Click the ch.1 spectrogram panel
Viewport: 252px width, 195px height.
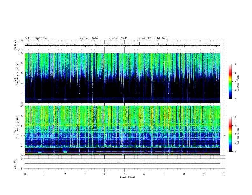click(x=123, y=78)
